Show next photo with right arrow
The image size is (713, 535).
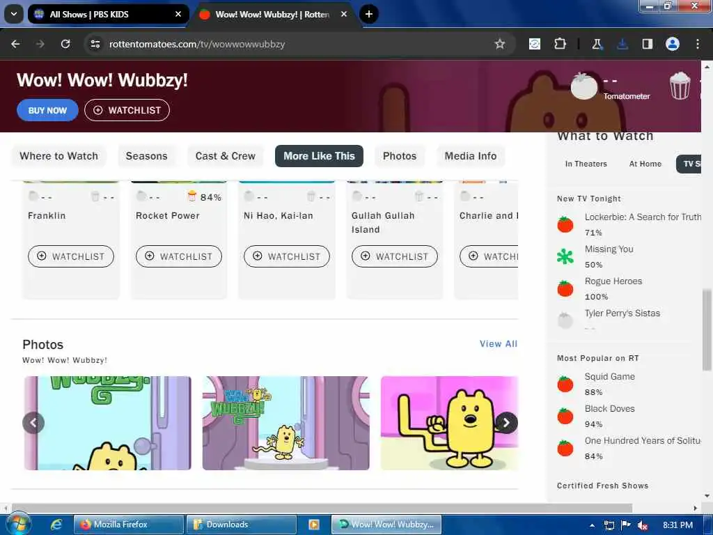[507, 423]
